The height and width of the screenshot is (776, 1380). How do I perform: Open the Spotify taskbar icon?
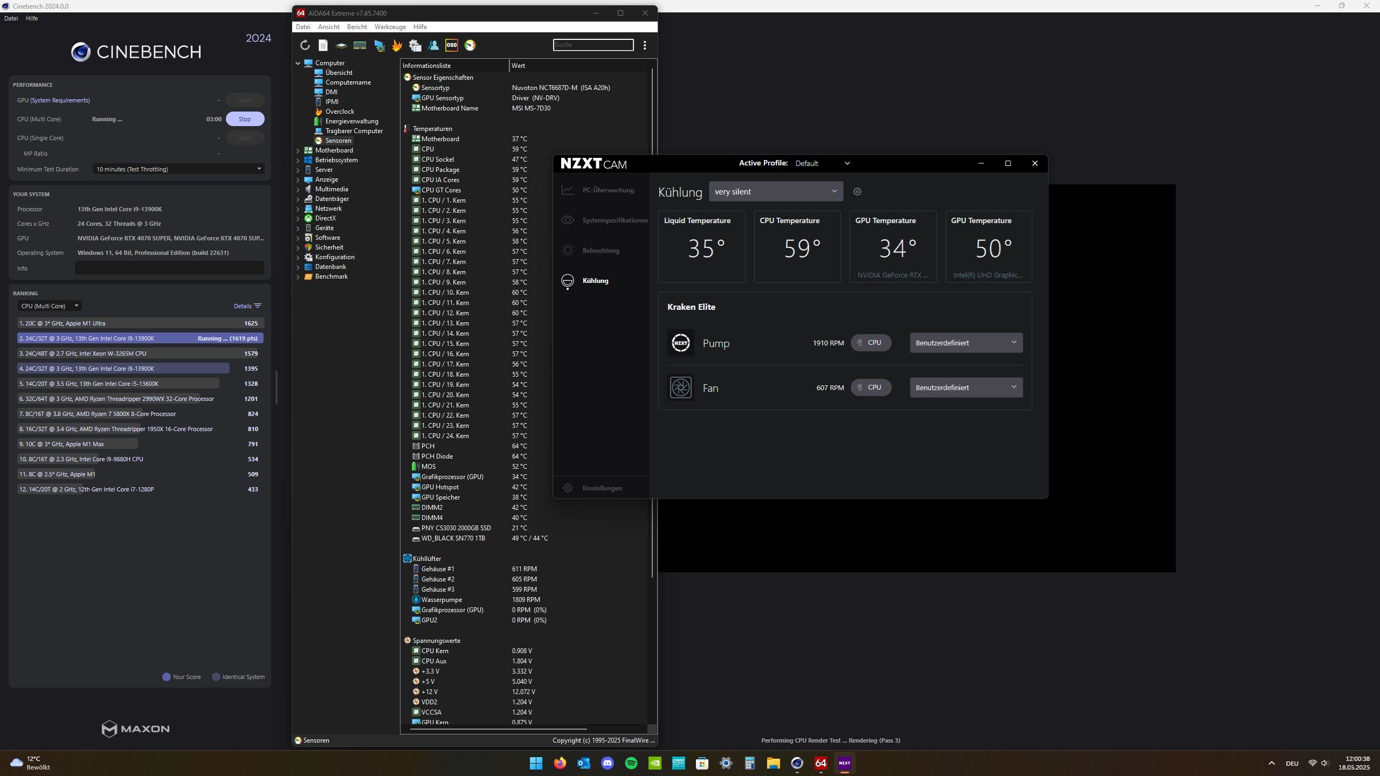click(x=631, y=763)
